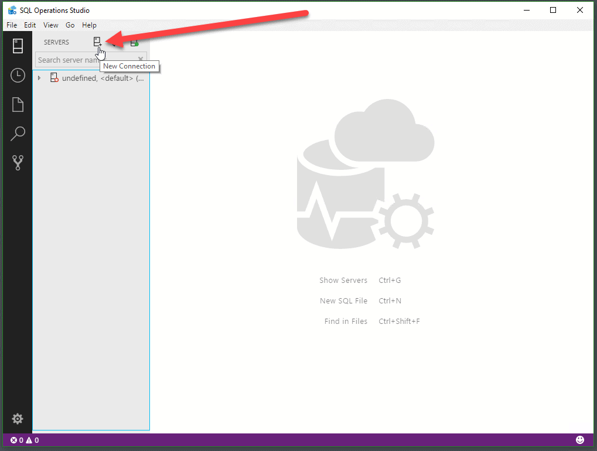597x451 pixels.
Task: Click the SQL Operations Studio app icon
Action: (x=12, y=11)
